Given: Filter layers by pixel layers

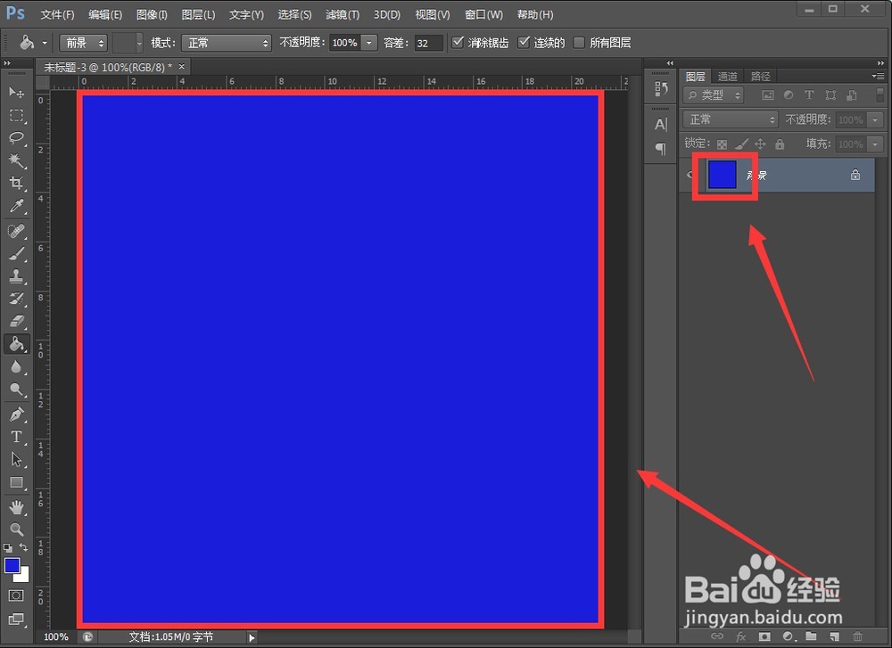Looking at the screenshot, I should click(768, 94).
